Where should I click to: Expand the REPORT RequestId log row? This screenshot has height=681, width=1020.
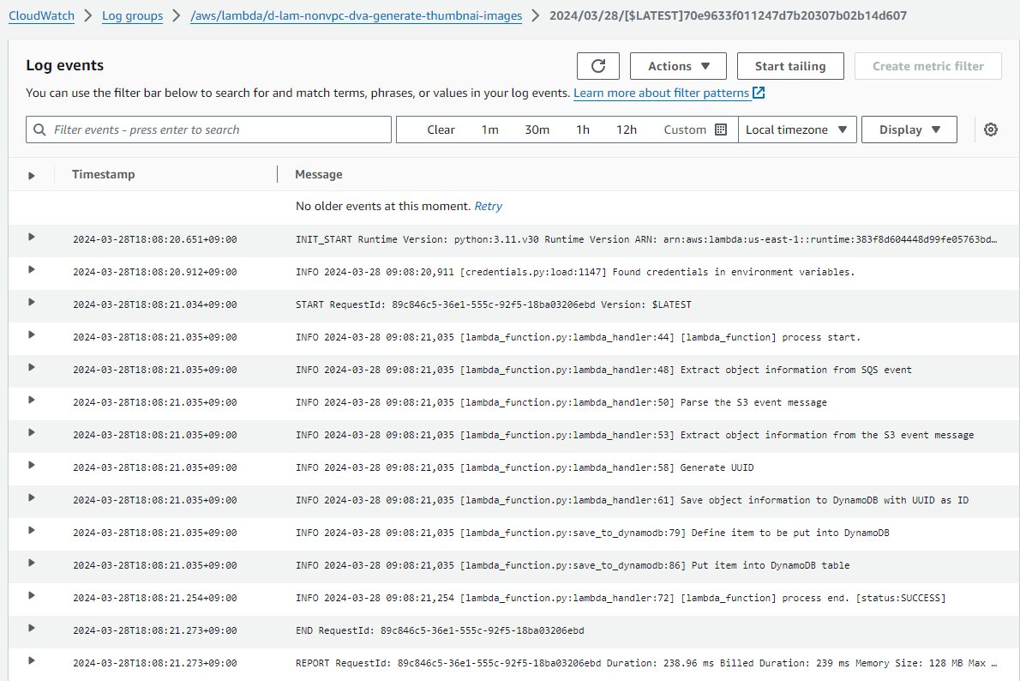click(x=32, y=660)
